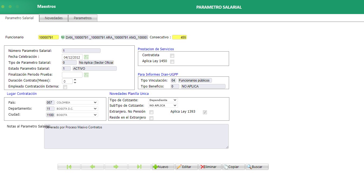Image resolution: width=364 pixels, height=178 pixels.
Task: Click the Estado Parametro Salarial code field
Action: pyautogui.click(x=66, y=69)
